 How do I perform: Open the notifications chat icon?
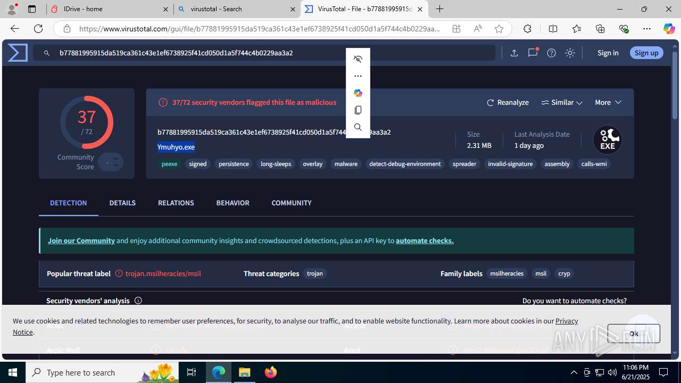[533, 53]
